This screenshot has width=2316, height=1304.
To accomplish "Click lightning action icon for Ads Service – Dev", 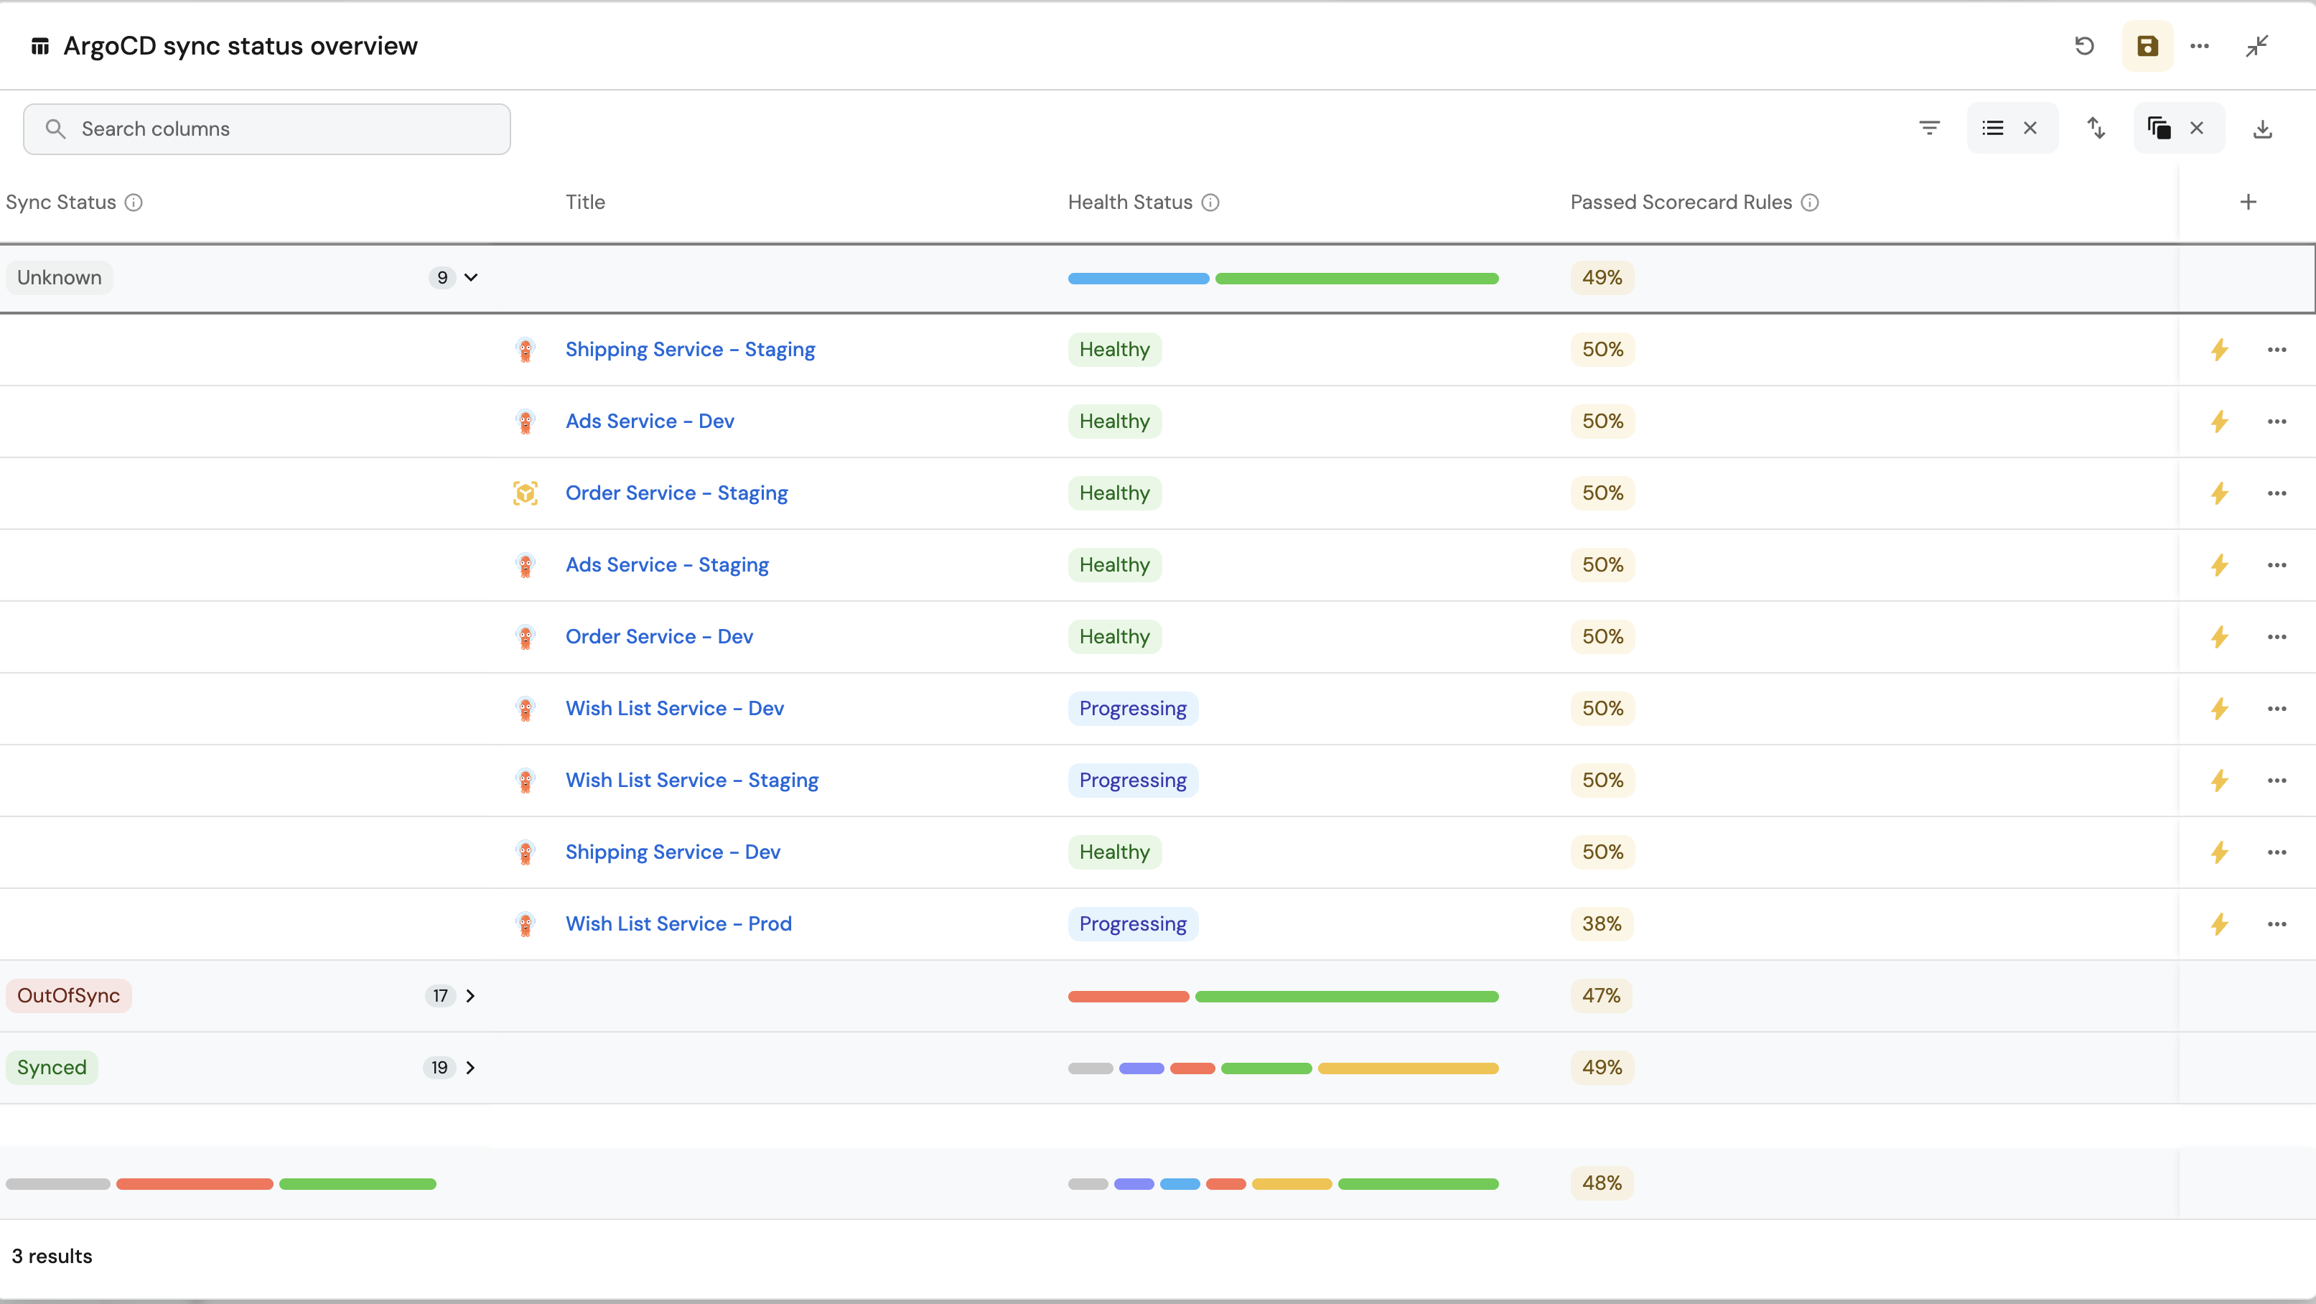I will (2219, 421).
